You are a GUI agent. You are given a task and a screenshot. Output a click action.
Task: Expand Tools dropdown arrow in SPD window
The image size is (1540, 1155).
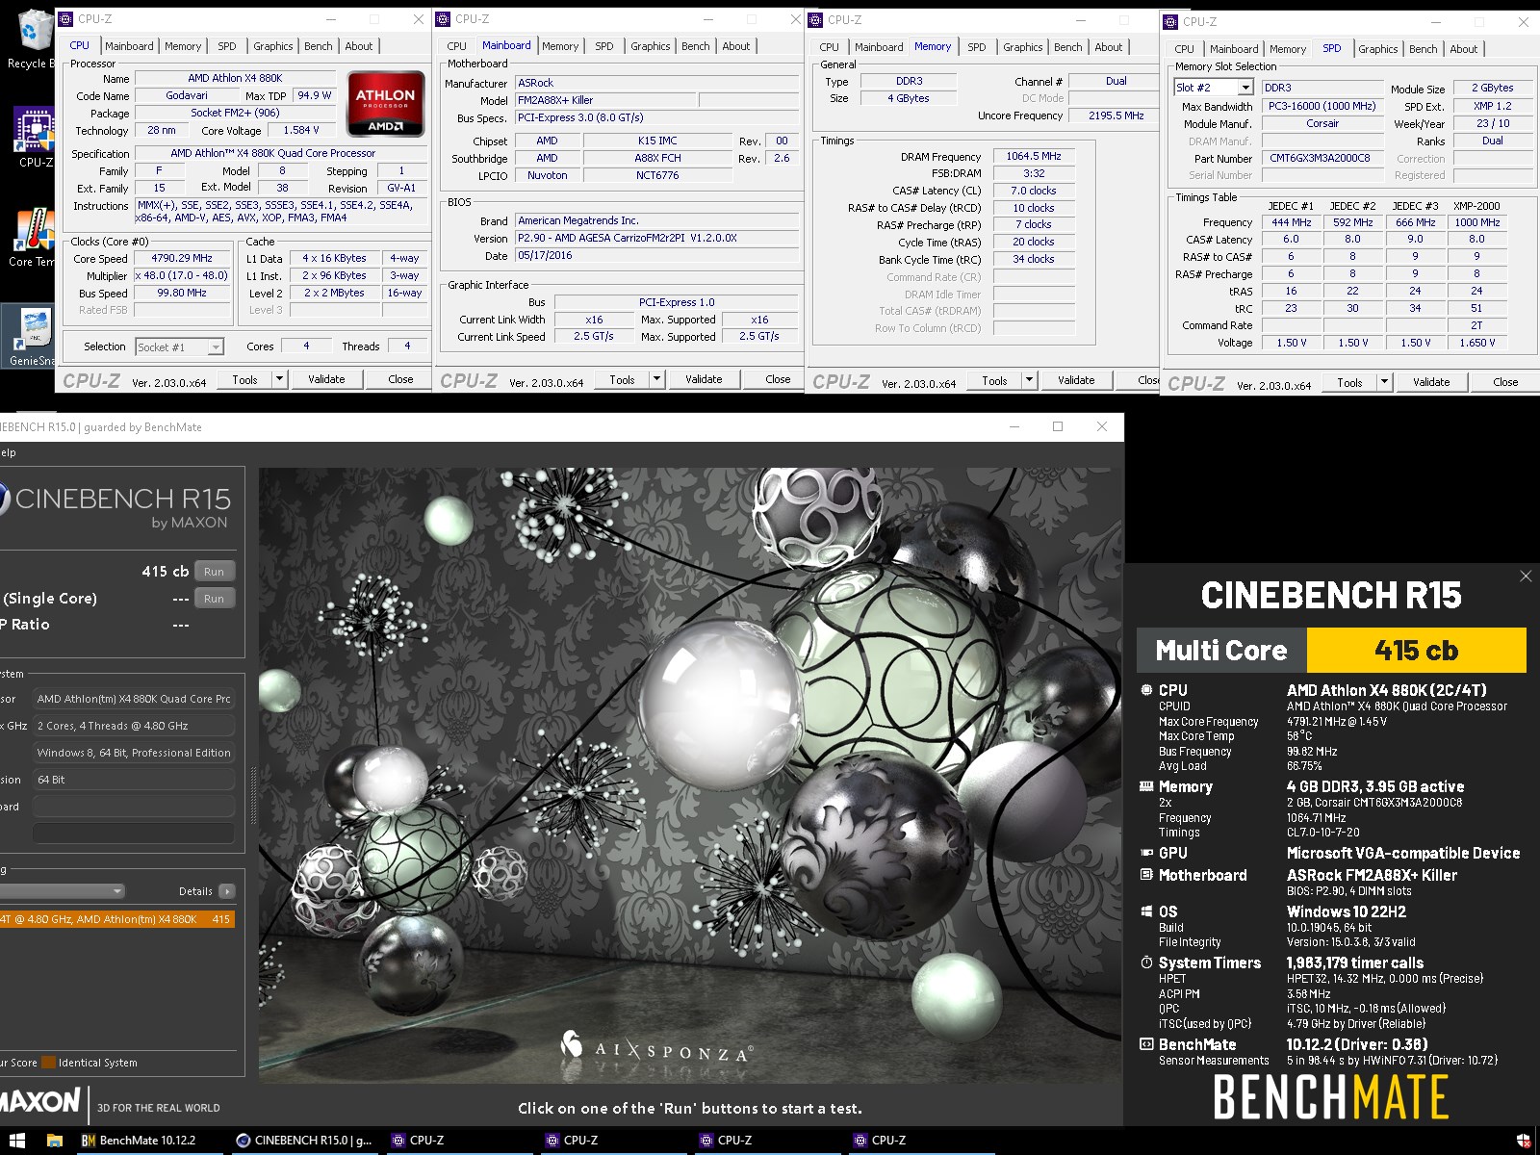click(1384, 382)
